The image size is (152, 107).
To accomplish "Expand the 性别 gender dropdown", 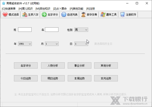I will pos(81,30).
